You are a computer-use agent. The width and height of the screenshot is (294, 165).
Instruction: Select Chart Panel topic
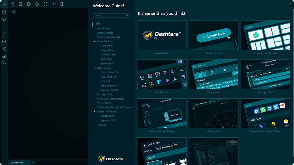(107, 46)
